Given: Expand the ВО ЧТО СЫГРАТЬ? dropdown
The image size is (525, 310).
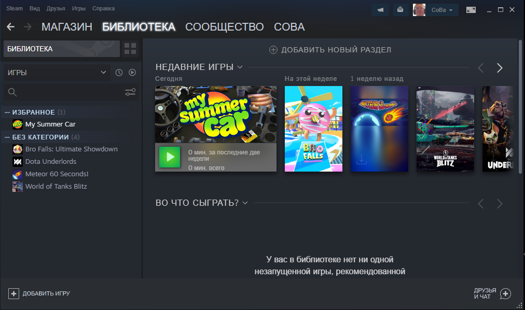Looking at the screenshot, I should point(245,203).
